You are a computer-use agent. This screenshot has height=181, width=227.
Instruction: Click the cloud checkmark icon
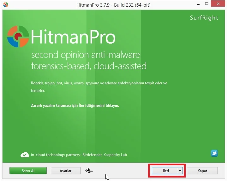point(25,155)
